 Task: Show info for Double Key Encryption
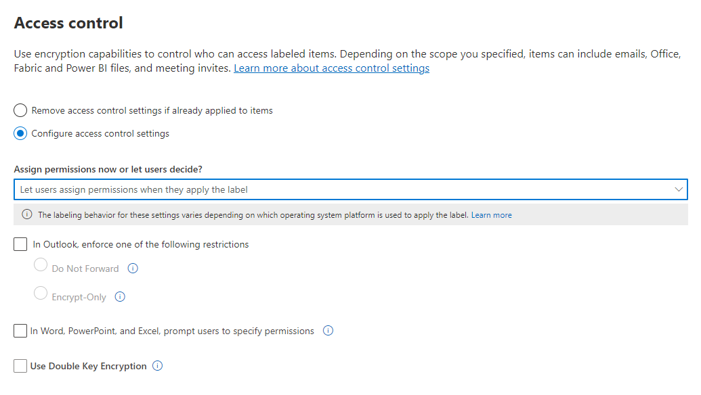coord(157,366)
